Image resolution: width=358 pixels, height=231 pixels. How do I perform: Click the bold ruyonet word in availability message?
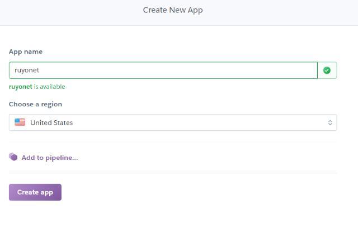click(x=21, y=87)
